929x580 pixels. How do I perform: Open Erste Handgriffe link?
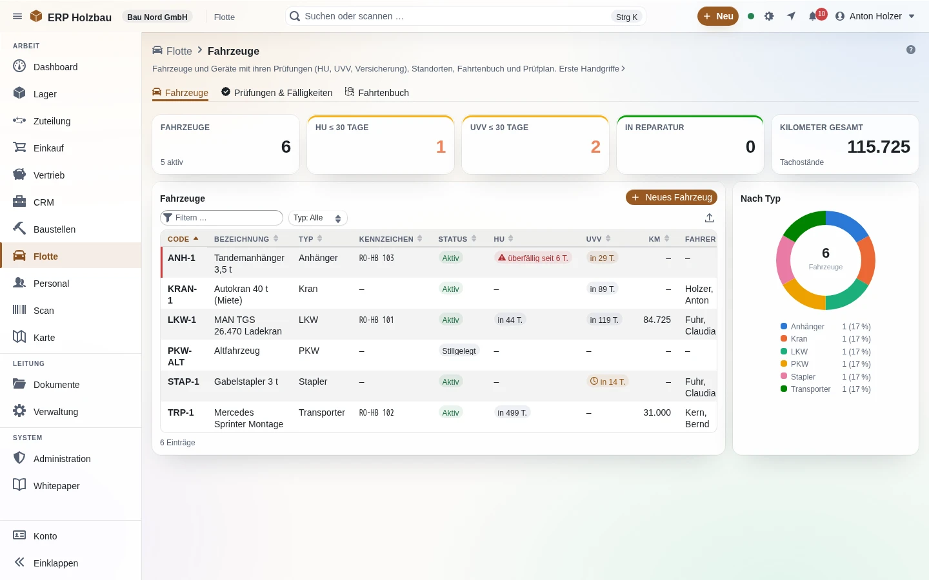click(592, 68)
